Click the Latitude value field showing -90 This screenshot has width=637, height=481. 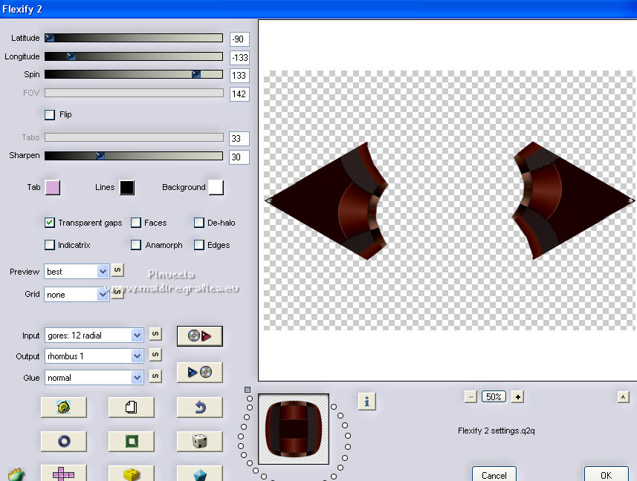coord(239,39)
